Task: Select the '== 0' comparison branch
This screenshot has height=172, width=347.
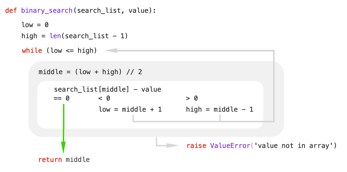Action: click(62, 98)
